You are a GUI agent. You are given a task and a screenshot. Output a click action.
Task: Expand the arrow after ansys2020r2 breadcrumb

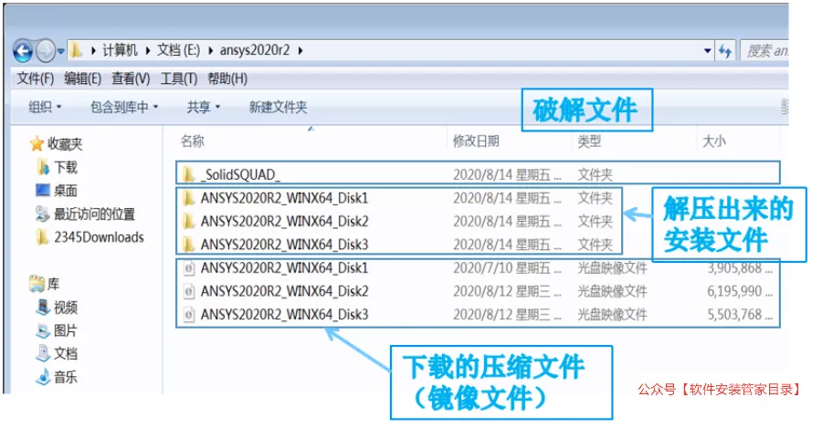[300, 51]
